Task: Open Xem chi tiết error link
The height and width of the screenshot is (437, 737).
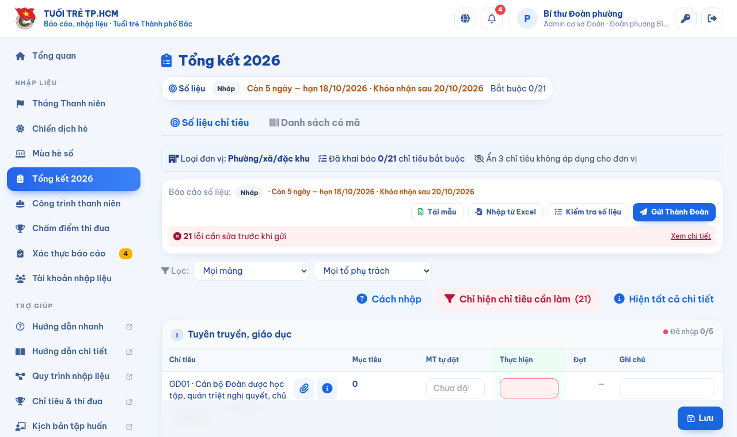Action: point(691,236)
